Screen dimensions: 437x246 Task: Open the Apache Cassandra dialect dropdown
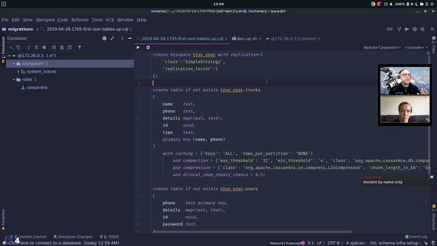tap(382, 47)
